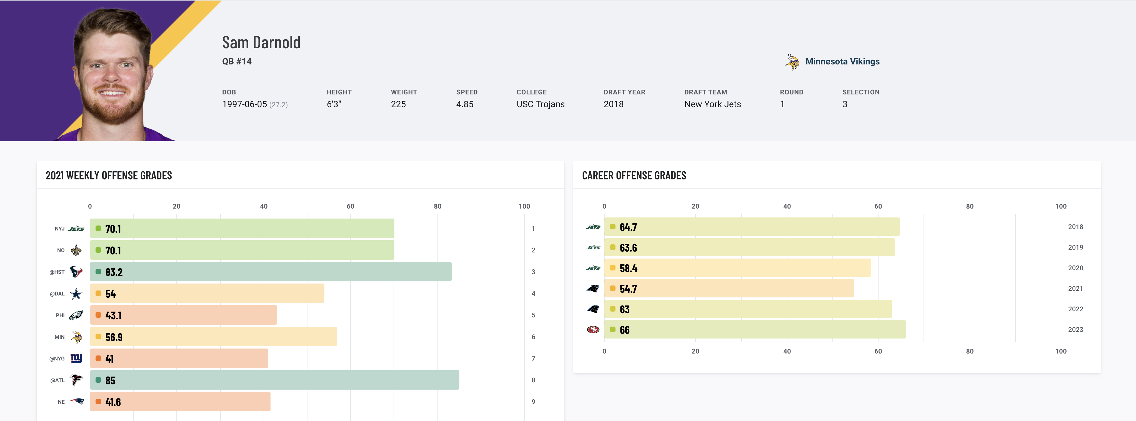The width and height of the screenshot is (1136, 421).
Task: Click the Giants NY logo
Action: [x=76, y=359]
